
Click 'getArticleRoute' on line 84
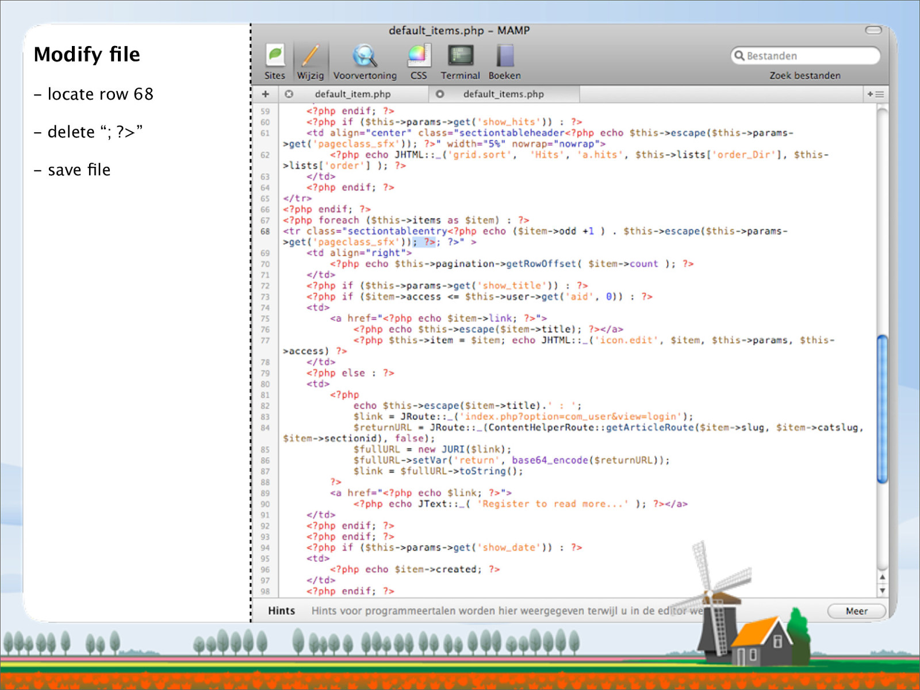click(x=650, y=427)
